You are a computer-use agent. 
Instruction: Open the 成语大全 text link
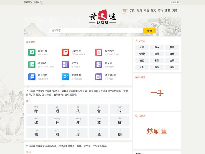coord(110,51)
